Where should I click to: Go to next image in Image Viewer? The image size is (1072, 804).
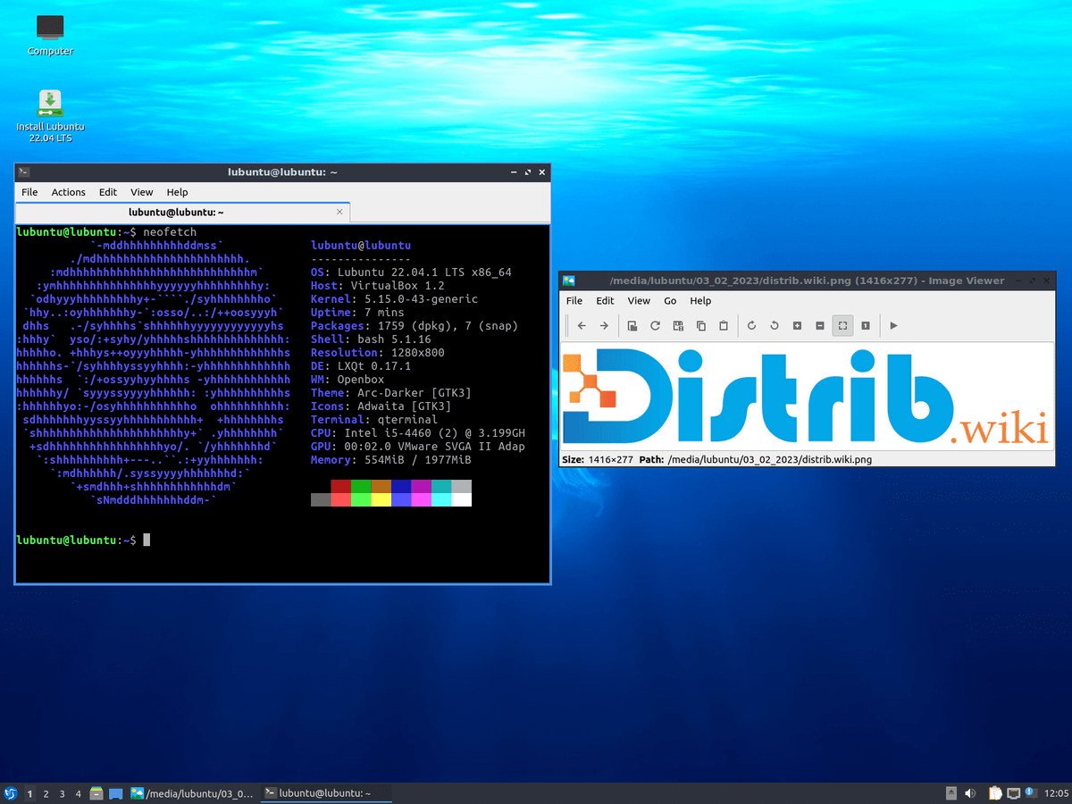tap(604, 325)
